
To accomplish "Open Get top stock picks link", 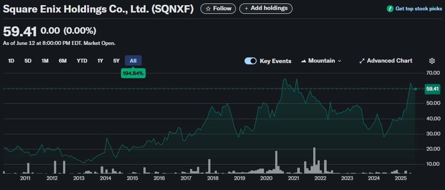I will [419, 9].
